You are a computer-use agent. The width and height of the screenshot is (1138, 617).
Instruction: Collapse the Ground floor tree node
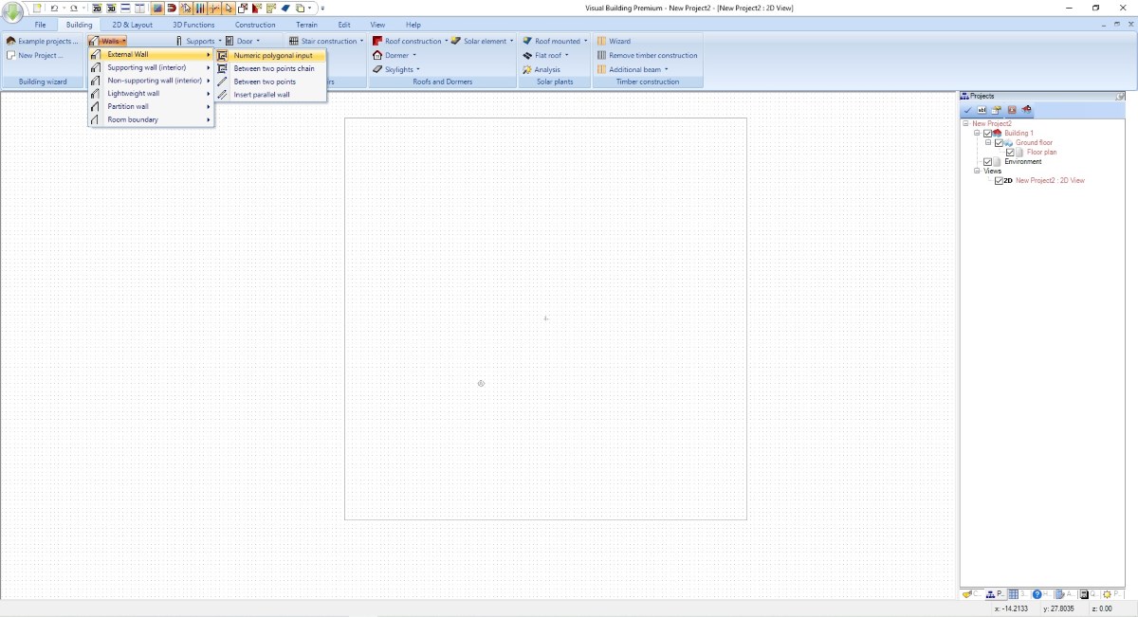[987, 143]
